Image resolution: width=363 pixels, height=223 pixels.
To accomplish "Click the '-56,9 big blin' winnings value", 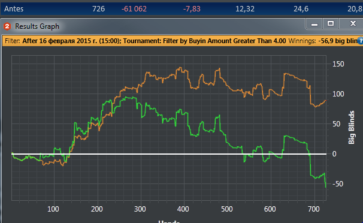I will coord(337,41).
